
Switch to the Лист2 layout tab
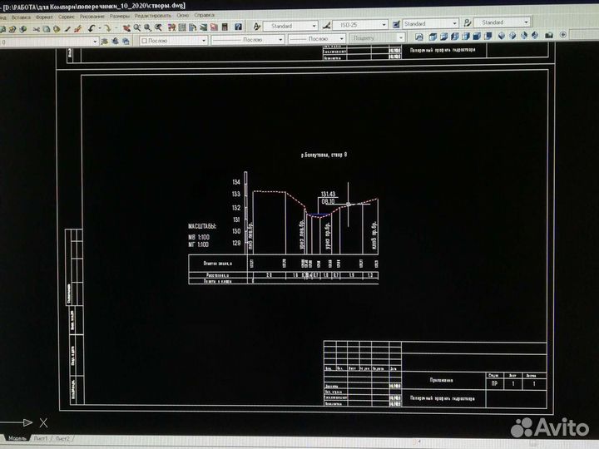pos(62,439)
